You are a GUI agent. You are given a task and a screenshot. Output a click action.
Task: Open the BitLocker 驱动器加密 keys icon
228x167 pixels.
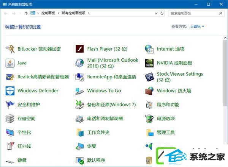(10, 49)
